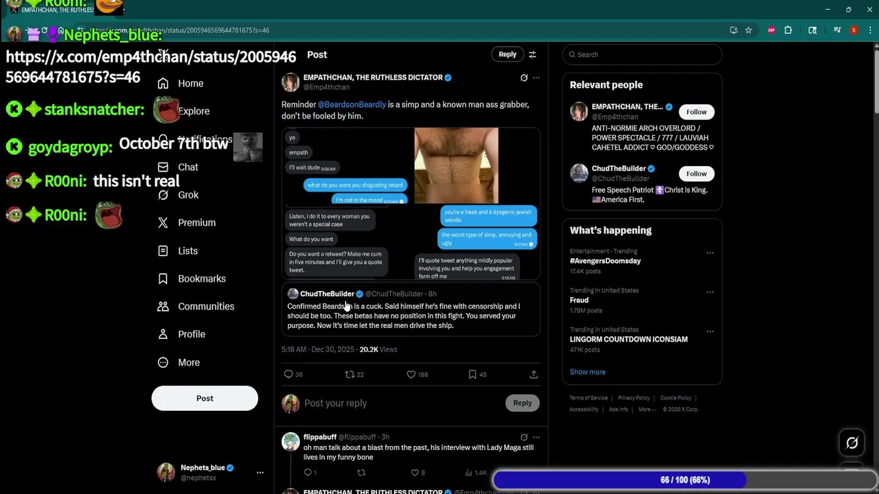Click the Communities people icon
Image resolution: width=879 pixels, height=494 pixels.
tap(163, 306)
